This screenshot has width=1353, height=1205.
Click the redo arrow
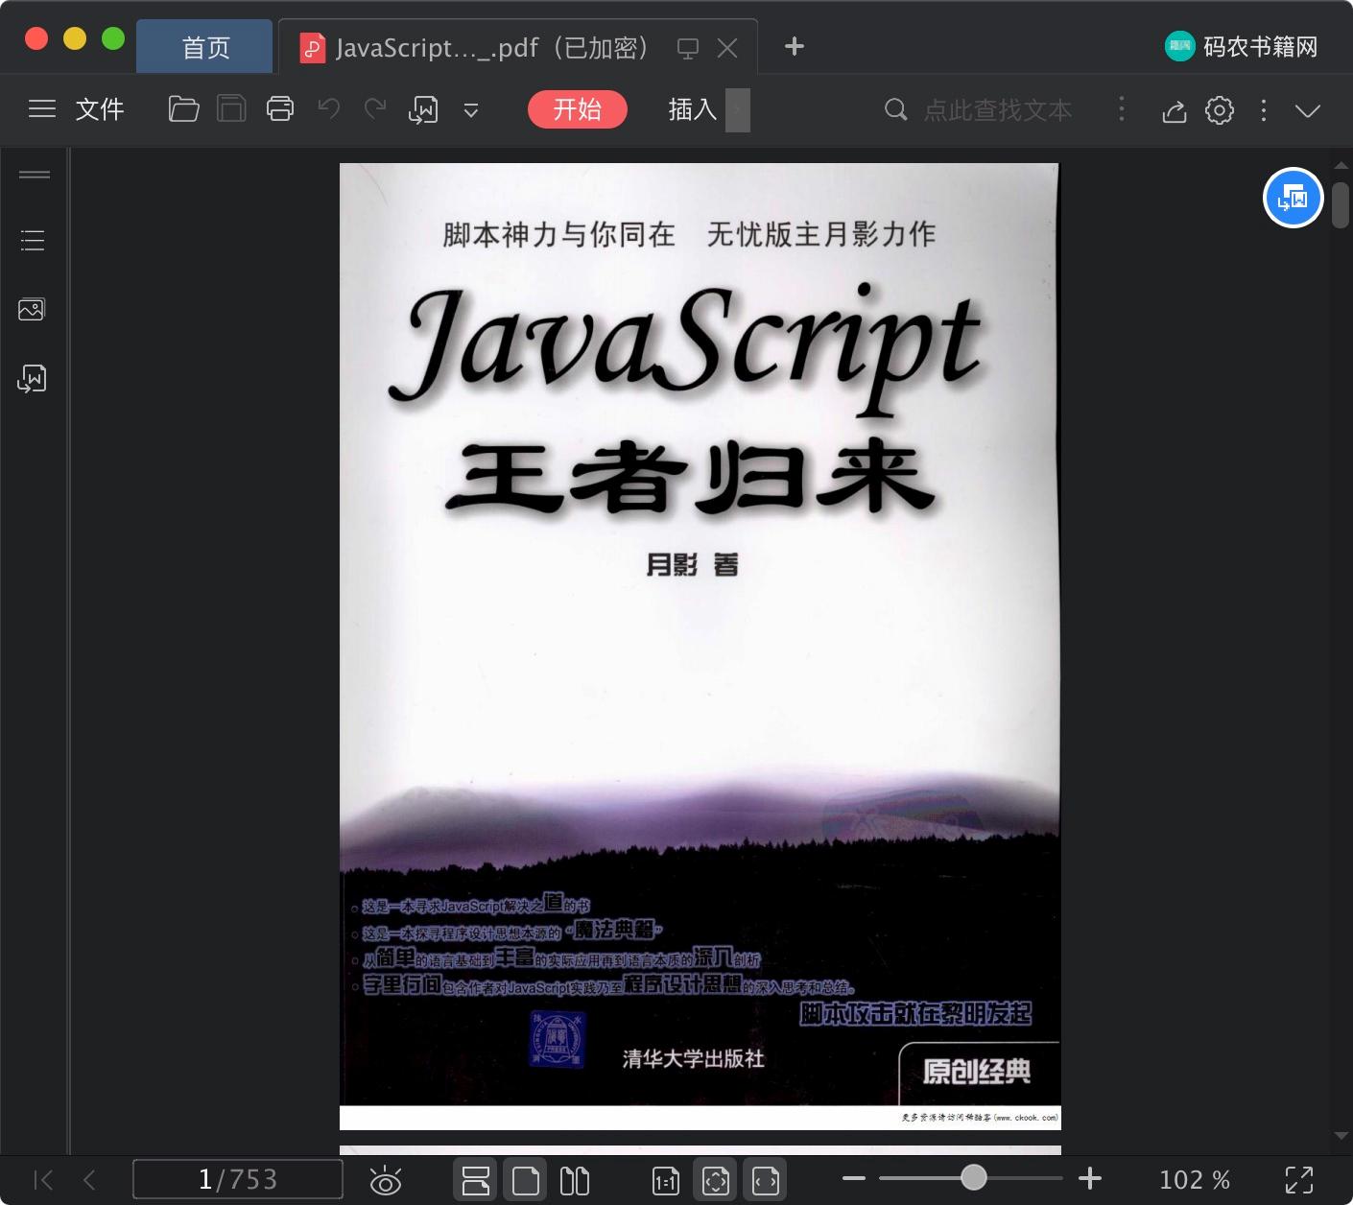click(x=375, y=109)
